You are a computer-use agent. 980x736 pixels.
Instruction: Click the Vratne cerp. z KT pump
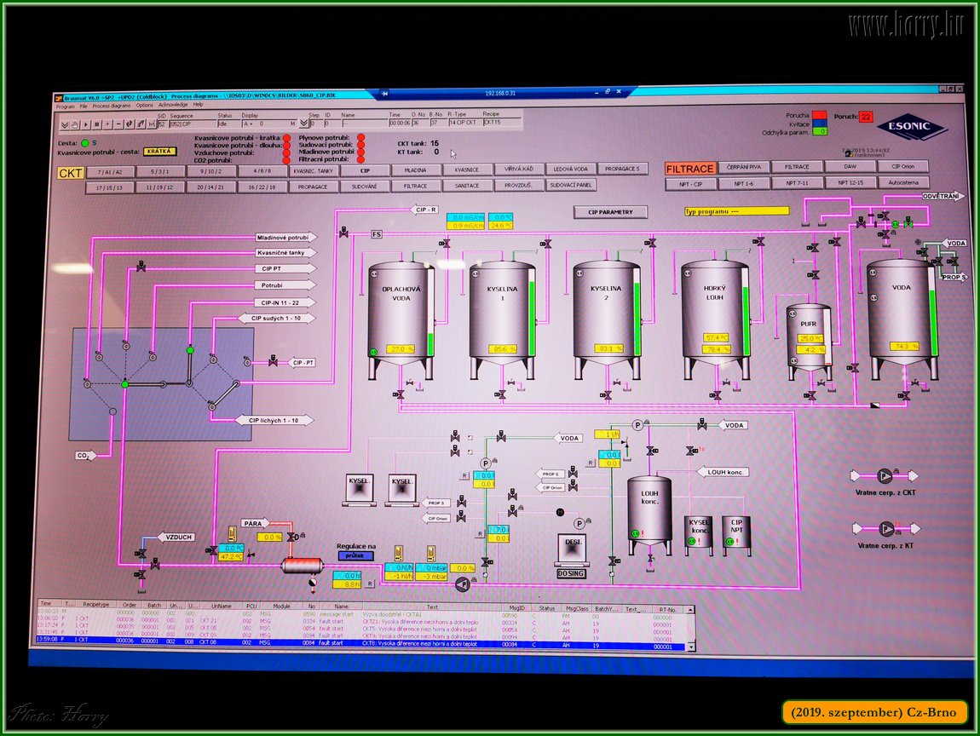(886, 529)
